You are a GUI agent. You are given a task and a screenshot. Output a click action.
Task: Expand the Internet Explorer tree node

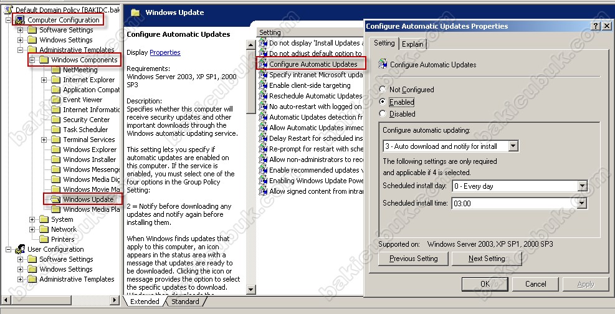[44, 80]
